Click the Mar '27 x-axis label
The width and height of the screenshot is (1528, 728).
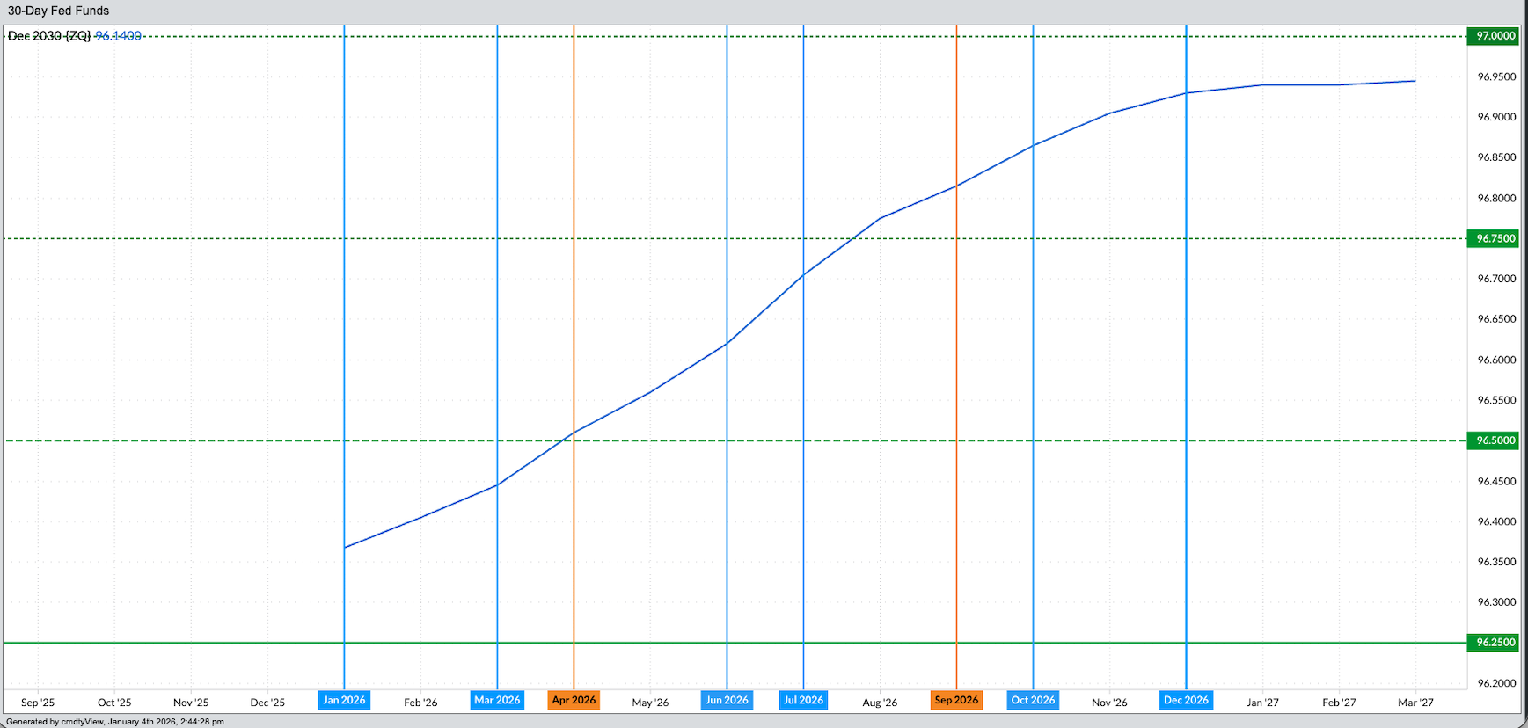coord(1415,702)
